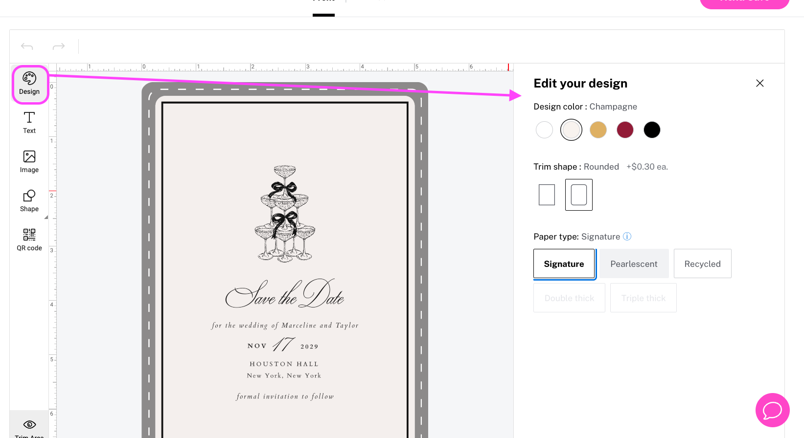
Task: Undo the last action
Action: click(x=27, y=46)
